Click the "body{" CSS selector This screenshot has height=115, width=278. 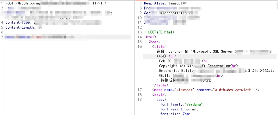pos(161,100)
